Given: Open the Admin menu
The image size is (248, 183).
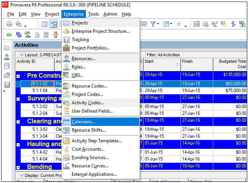Looking at the screenshot, I should pos(110,14).
